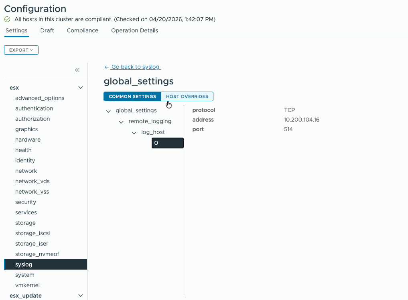This screenshot has height=300, width=408.
Task: Switch to Host Overrides view
Action: click(x=187, y=96)
